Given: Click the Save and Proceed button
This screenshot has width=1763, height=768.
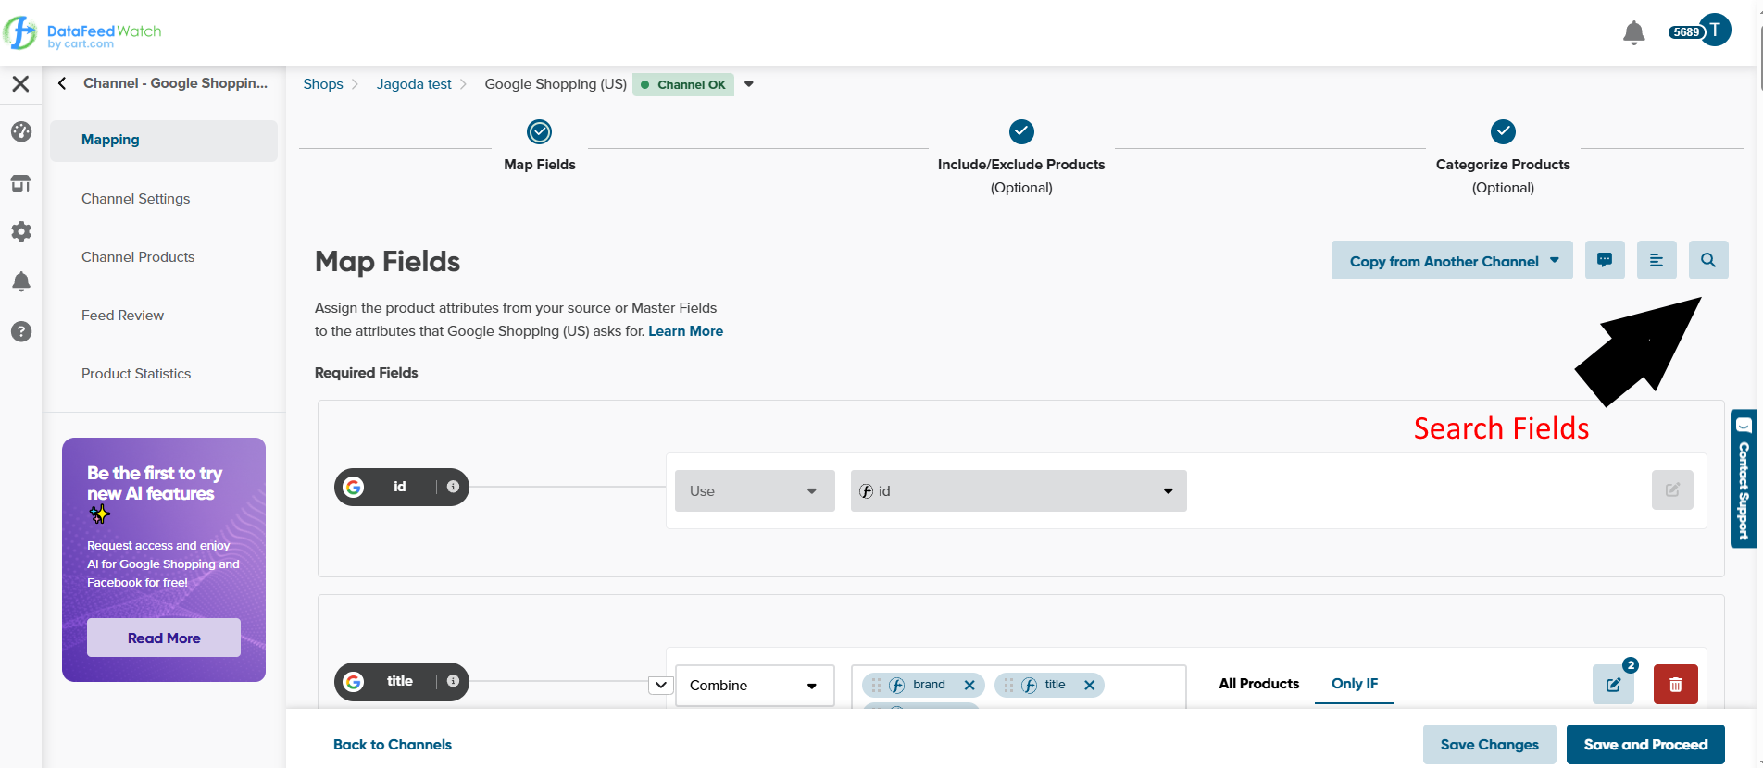Looking at the screenshot, I should point(1644,745).
